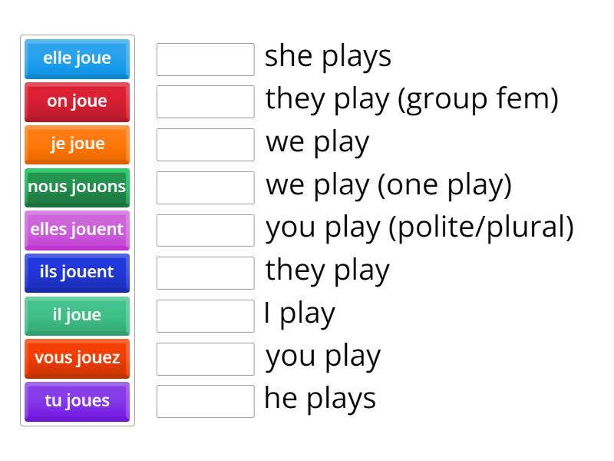Select the green 'nous jouons' tile
Screen dimensions: 614x461
[77, 187]
